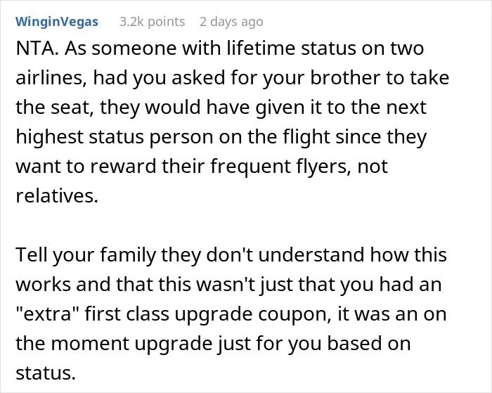Viewport: 492px width, 393px height.
Task: Open the '2 days ago' timestamp permalink
Action: point(231,22)
